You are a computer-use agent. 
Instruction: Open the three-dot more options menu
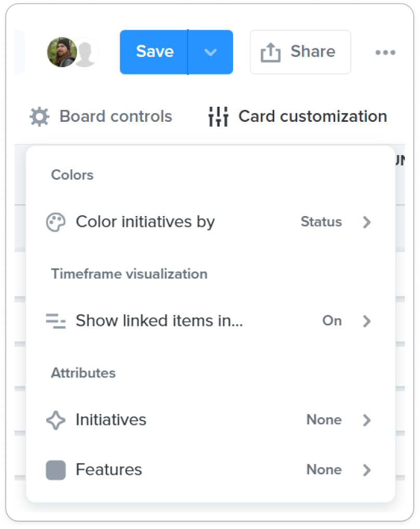(385, 52)
